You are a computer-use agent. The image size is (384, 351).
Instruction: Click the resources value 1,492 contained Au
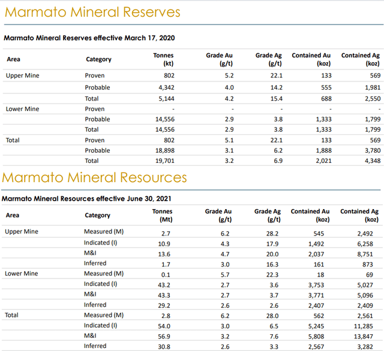316,244
